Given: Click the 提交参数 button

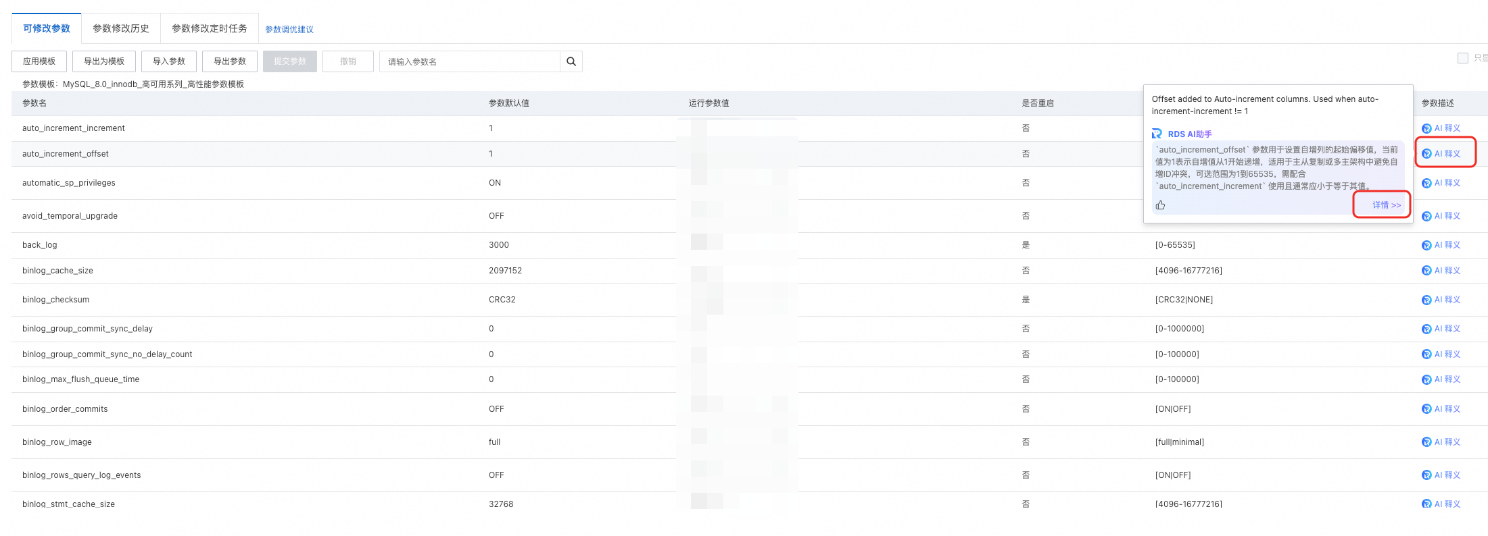Looking at the screenshot, I should [290, 61].
